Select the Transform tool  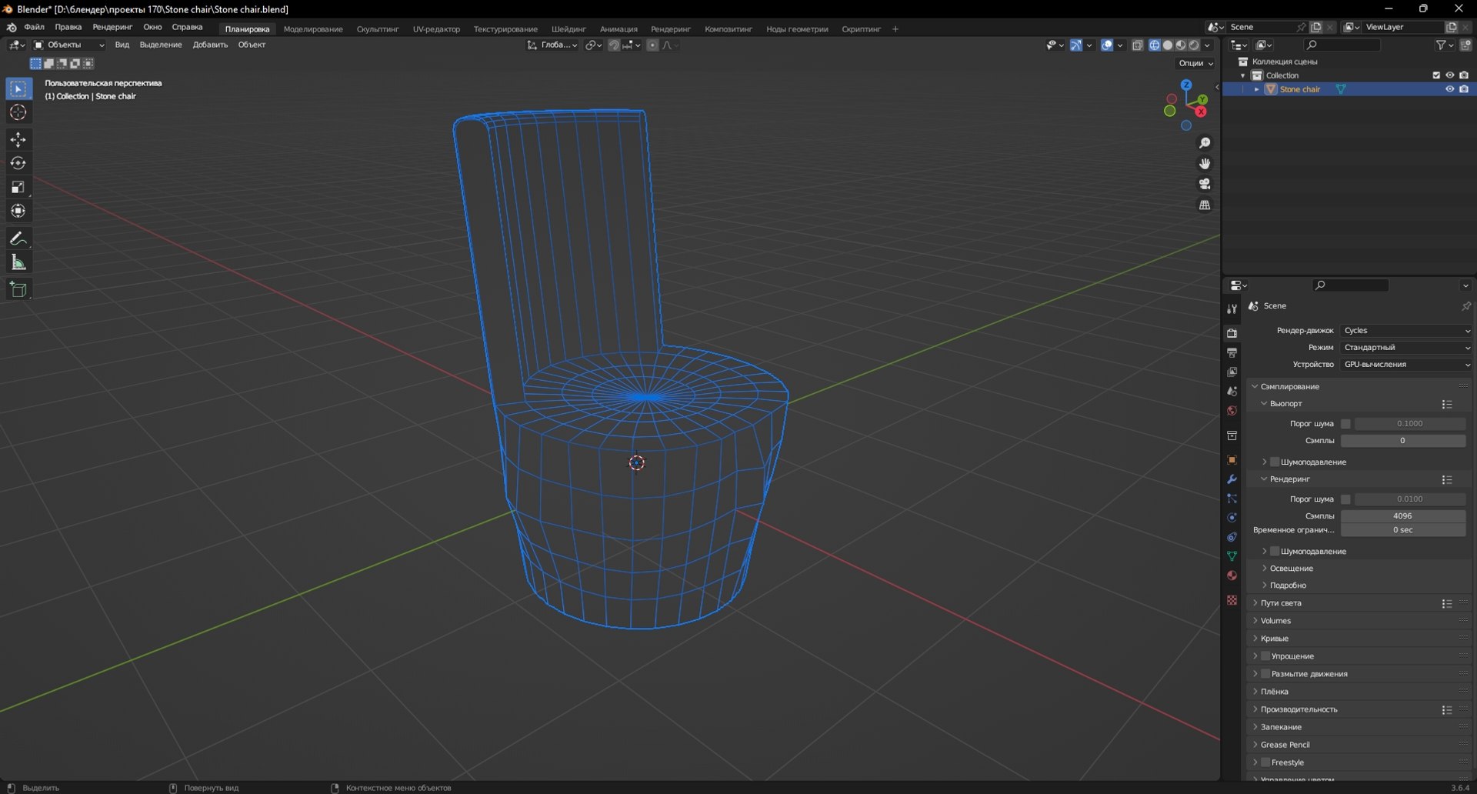tap(18, 211)
